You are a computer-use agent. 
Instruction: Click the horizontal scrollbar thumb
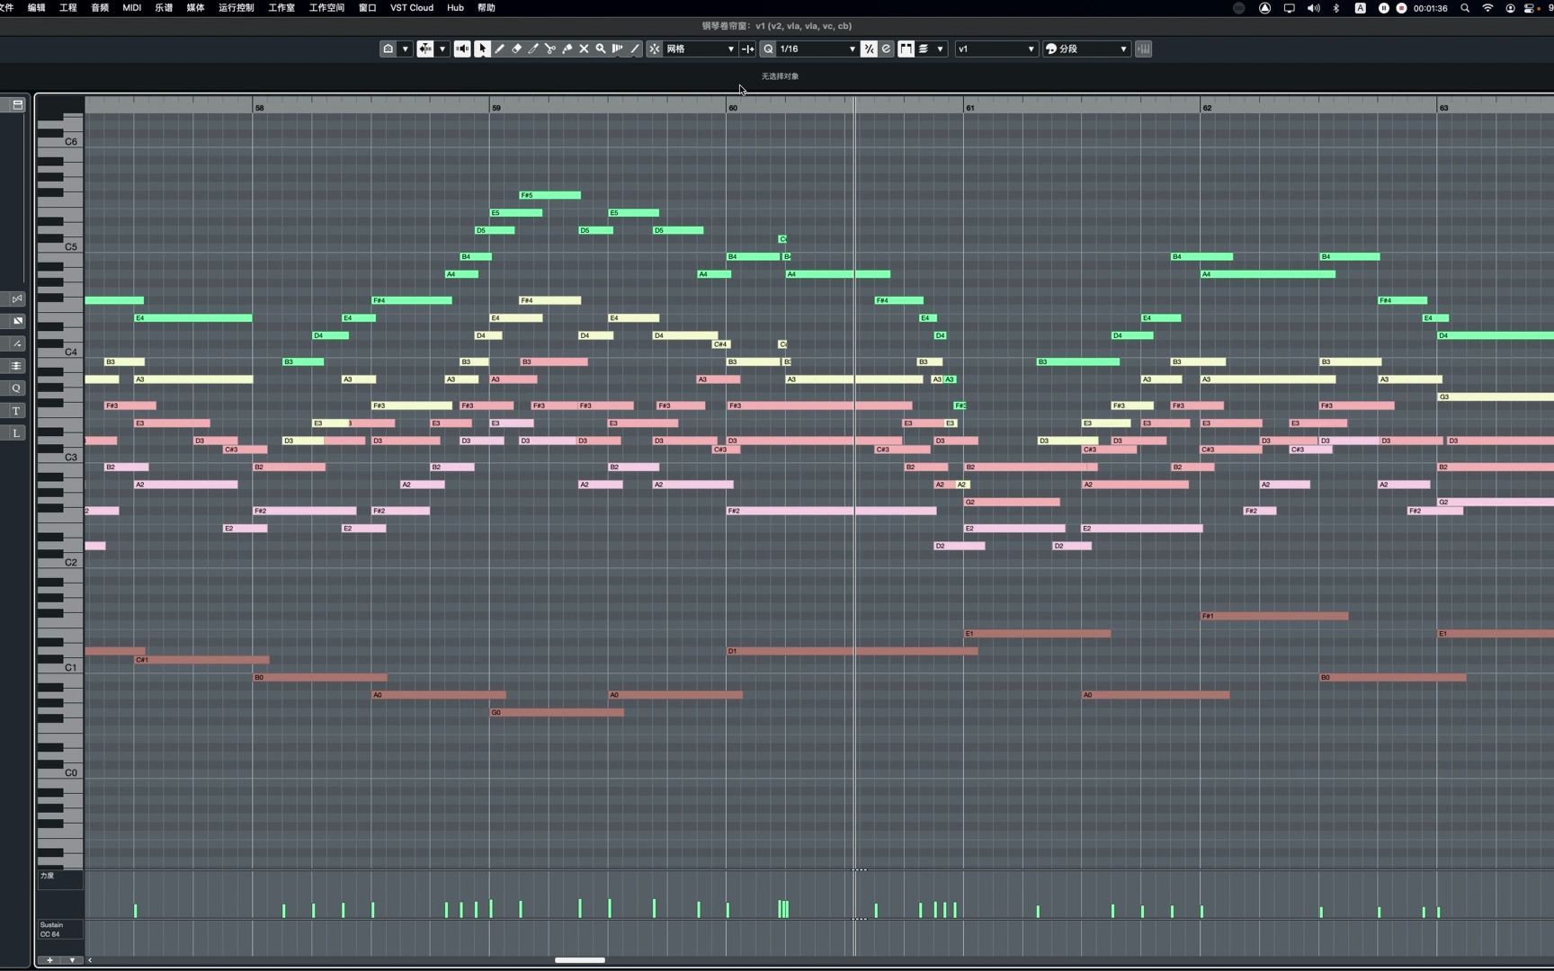point(580,960)
